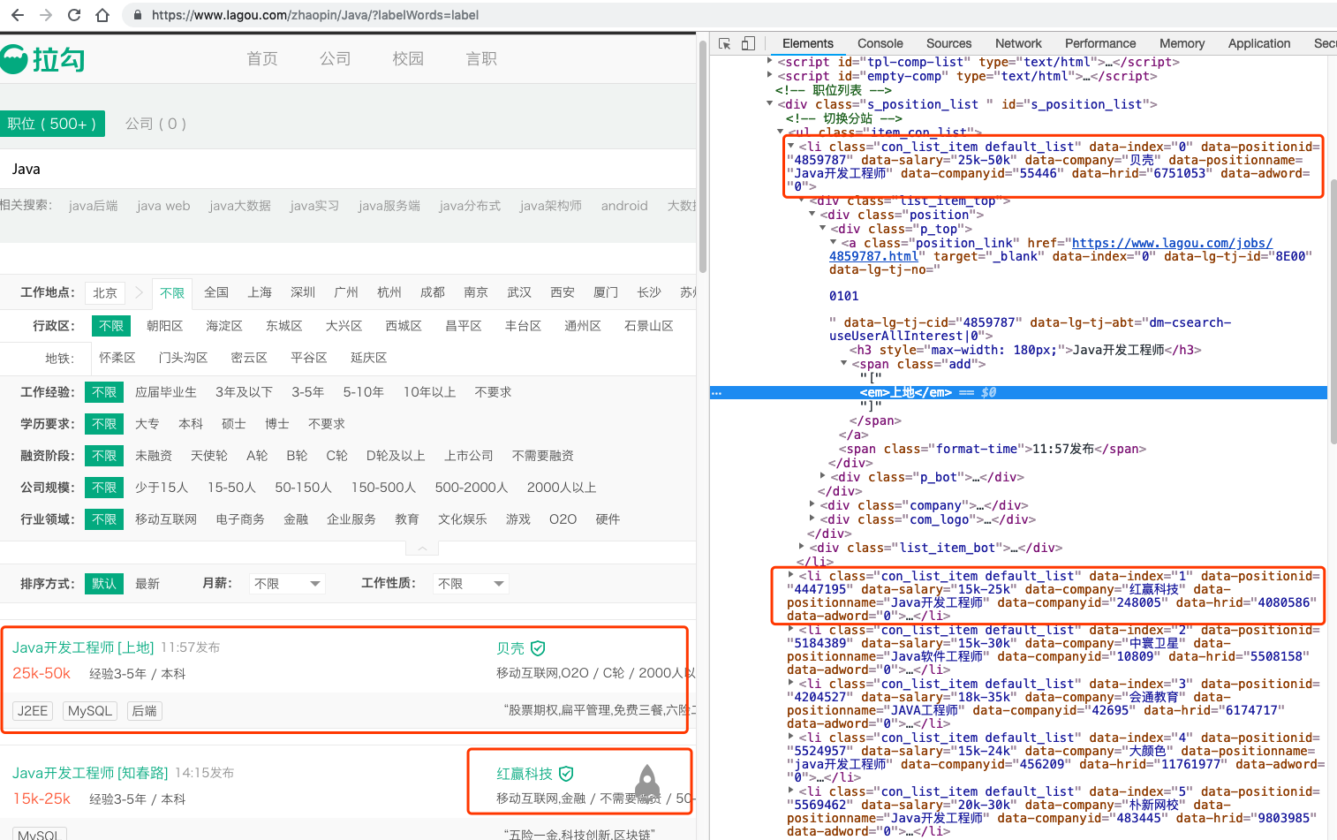Open company link 红赢科技
Screen dimensions: 1337x840
click(x=525, y=774)
